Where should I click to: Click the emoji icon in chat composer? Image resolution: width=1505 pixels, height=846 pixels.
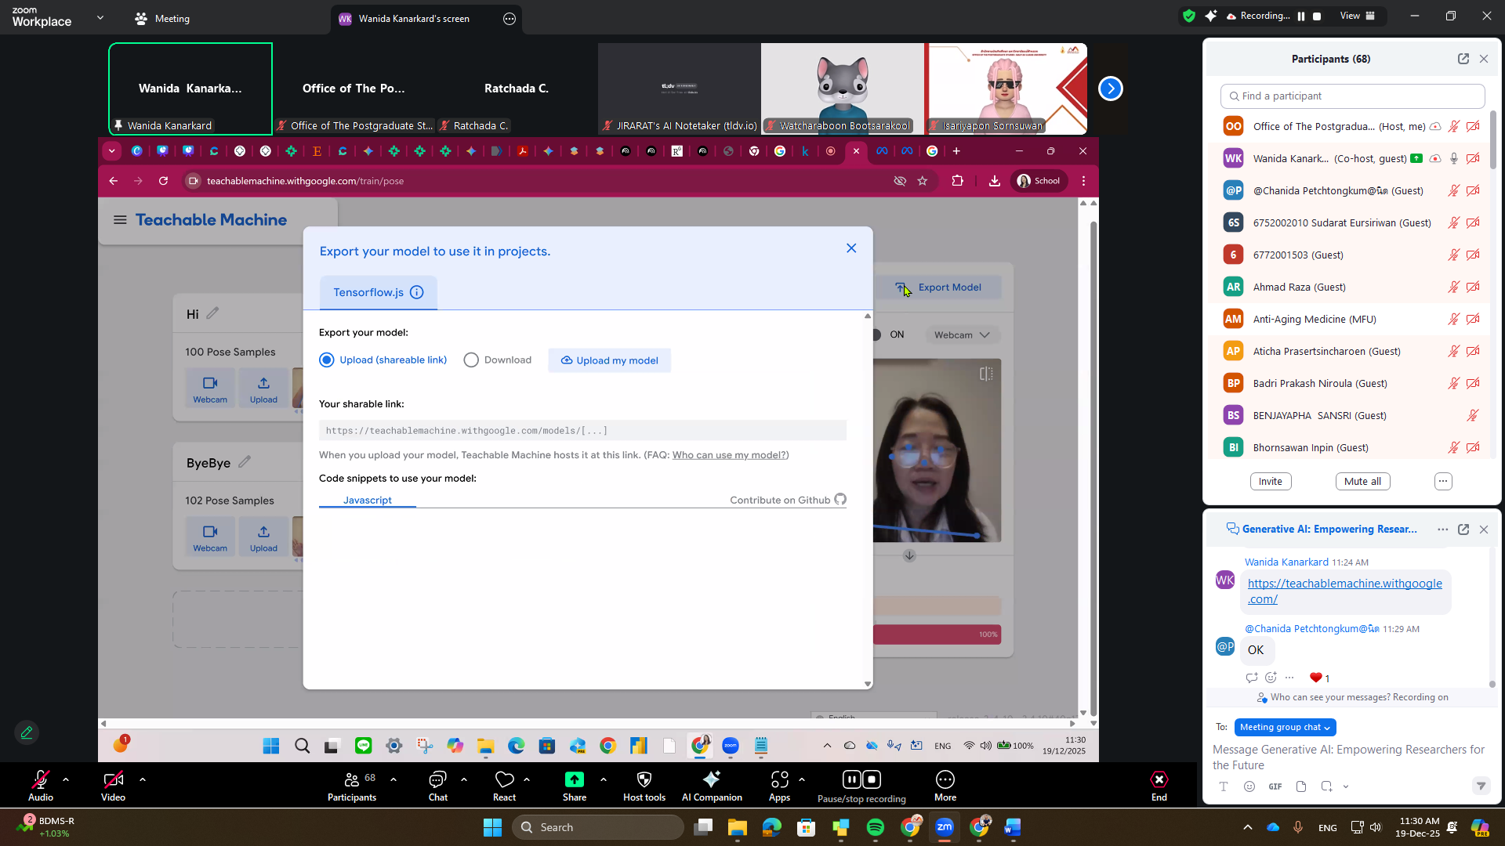click(1249, 786)
